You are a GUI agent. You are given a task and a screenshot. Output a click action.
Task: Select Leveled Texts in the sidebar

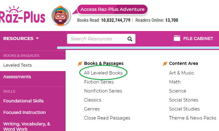pos(17,65)
